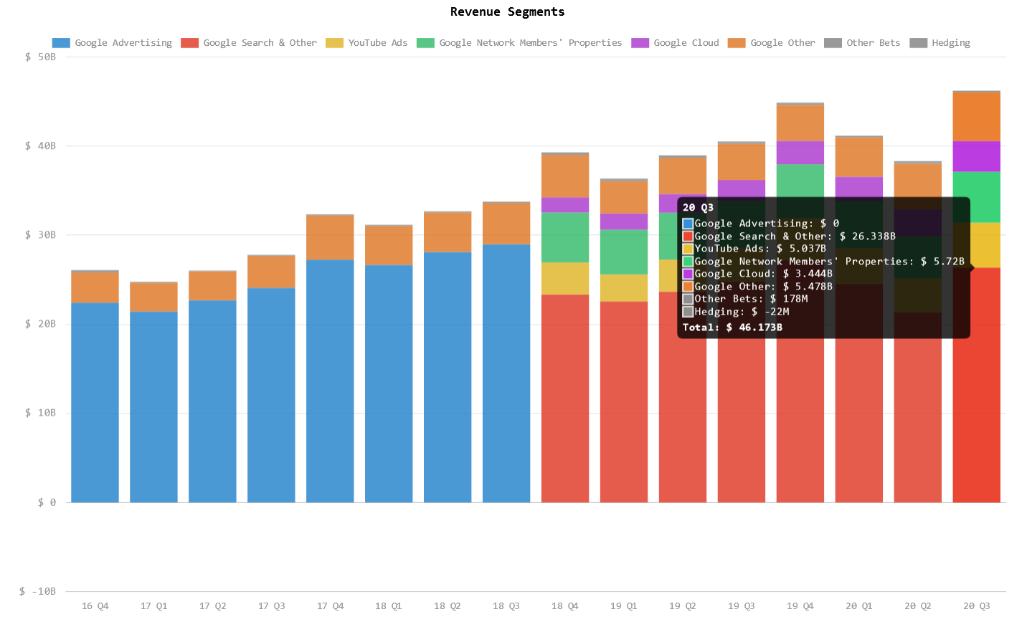Click the 20 Q3 orange Google Other segment
The image size is (1027, 627).
click(x=976, y=117)
